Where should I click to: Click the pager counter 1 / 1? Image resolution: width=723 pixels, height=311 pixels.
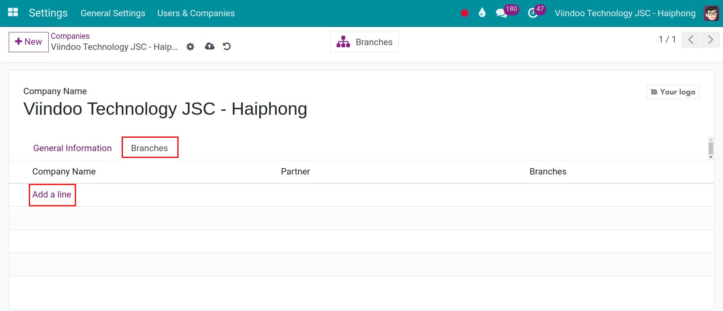tap(667, 40)
